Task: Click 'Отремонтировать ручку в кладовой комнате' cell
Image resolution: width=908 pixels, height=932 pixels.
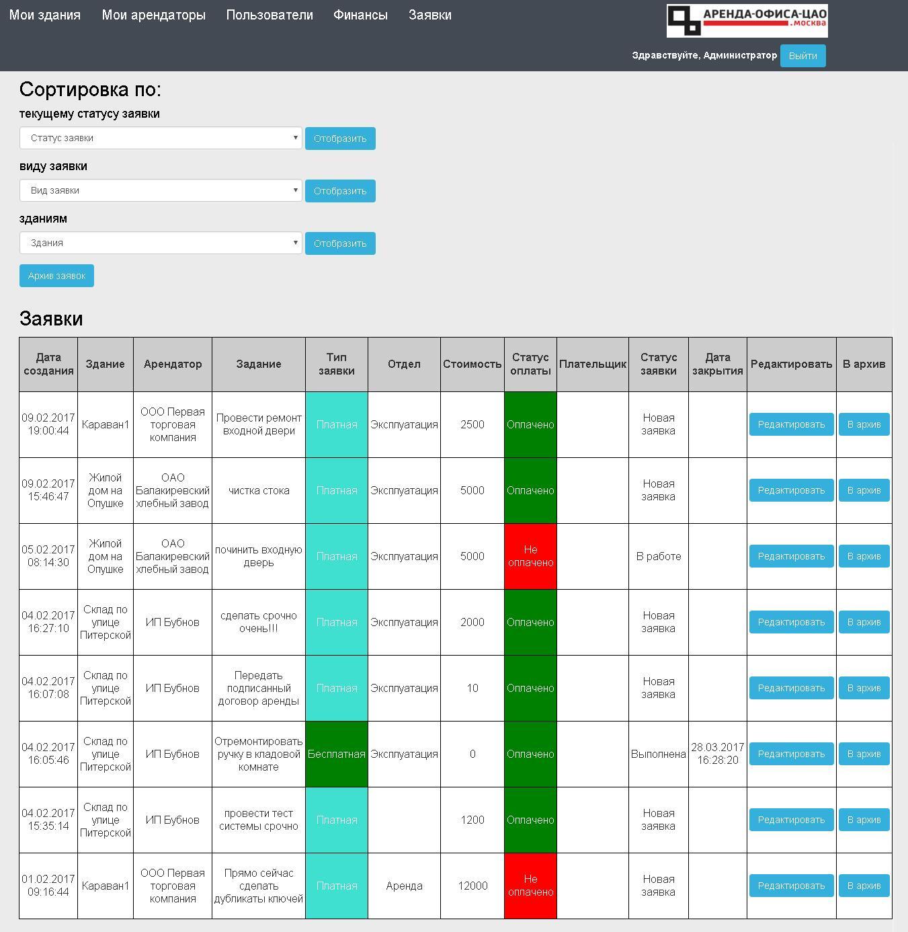Action: point(259,754)
